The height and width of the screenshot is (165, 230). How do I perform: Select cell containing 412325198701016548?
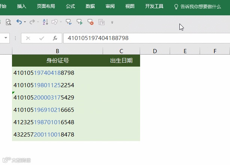(x=58, y=122)
